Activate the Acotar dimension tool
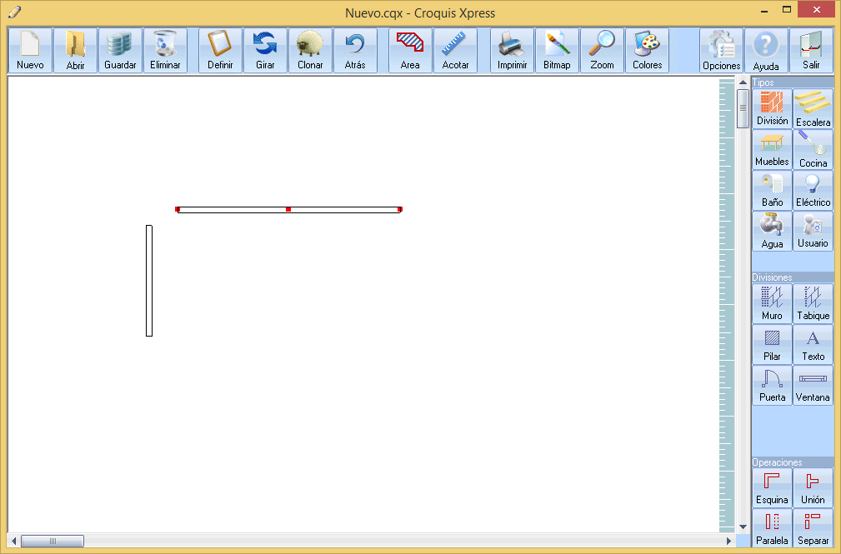The height and width of the screenshot is (554, 841). [455, 50]
